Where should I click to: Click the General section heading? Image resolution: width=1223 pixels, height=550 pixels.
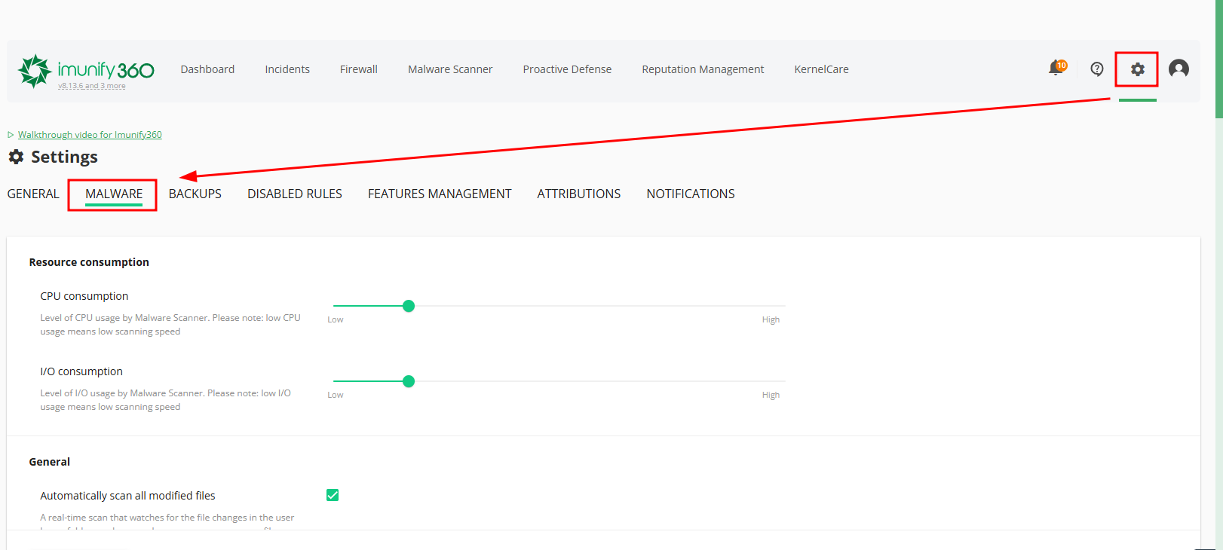pyautogui.click(x=50, y=462)
